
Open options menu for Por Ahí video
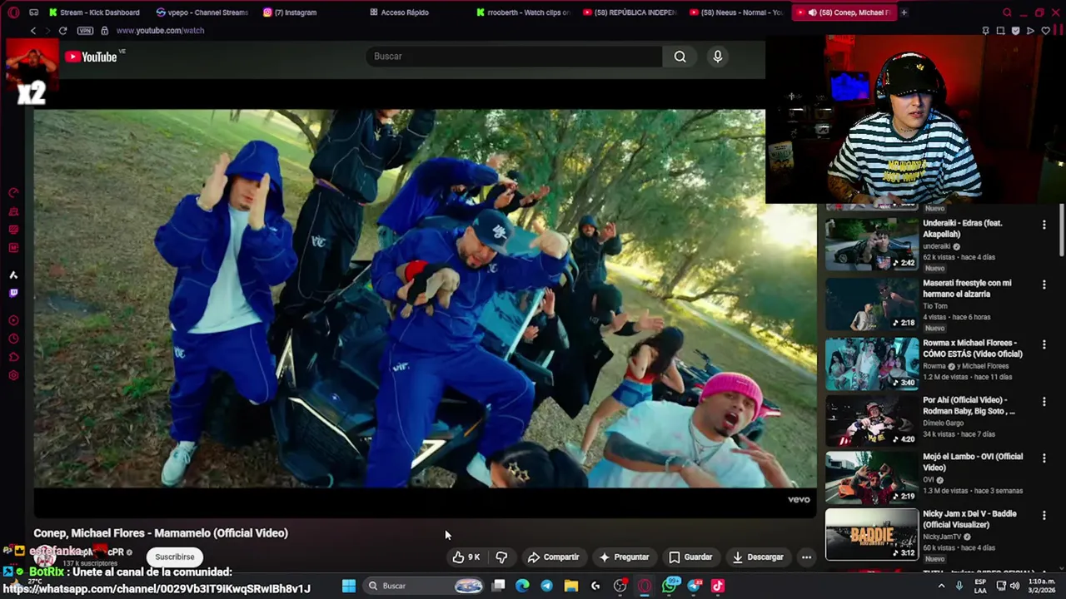pos(1044,402)
